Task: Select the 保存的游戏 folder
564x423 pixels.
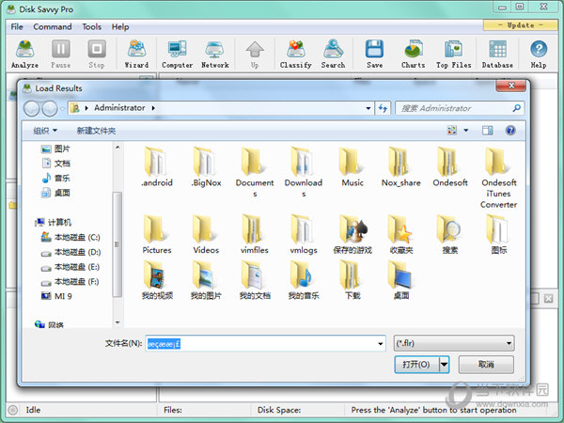Action: click(352, 234)
